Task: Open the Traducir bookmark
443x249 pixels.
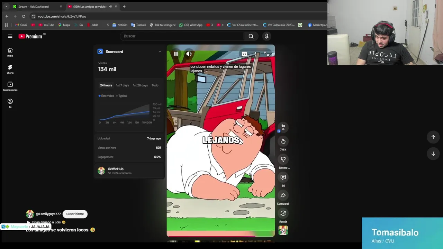Action: (138, 25)
